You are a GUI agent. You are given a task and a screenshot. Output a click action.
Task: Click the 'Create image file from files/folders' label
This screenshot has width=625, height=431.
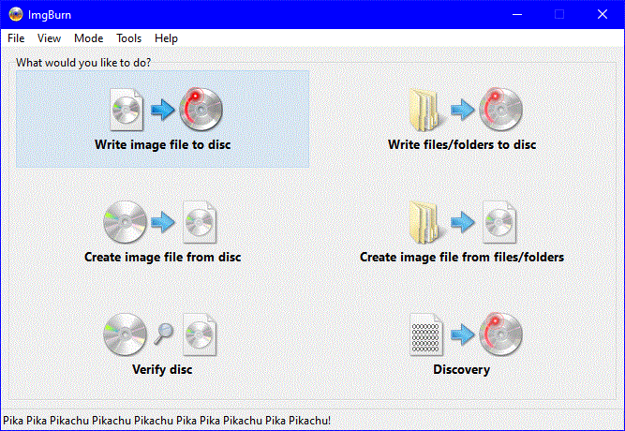point(462,257)
